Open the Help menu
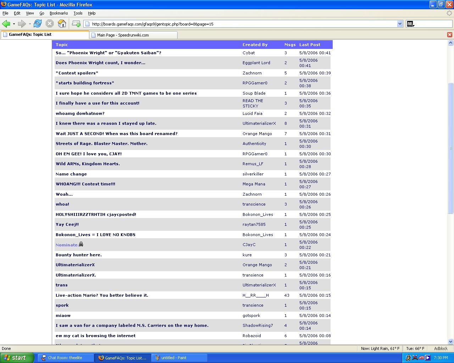This screenshot has height=363, width=454. 92,13
